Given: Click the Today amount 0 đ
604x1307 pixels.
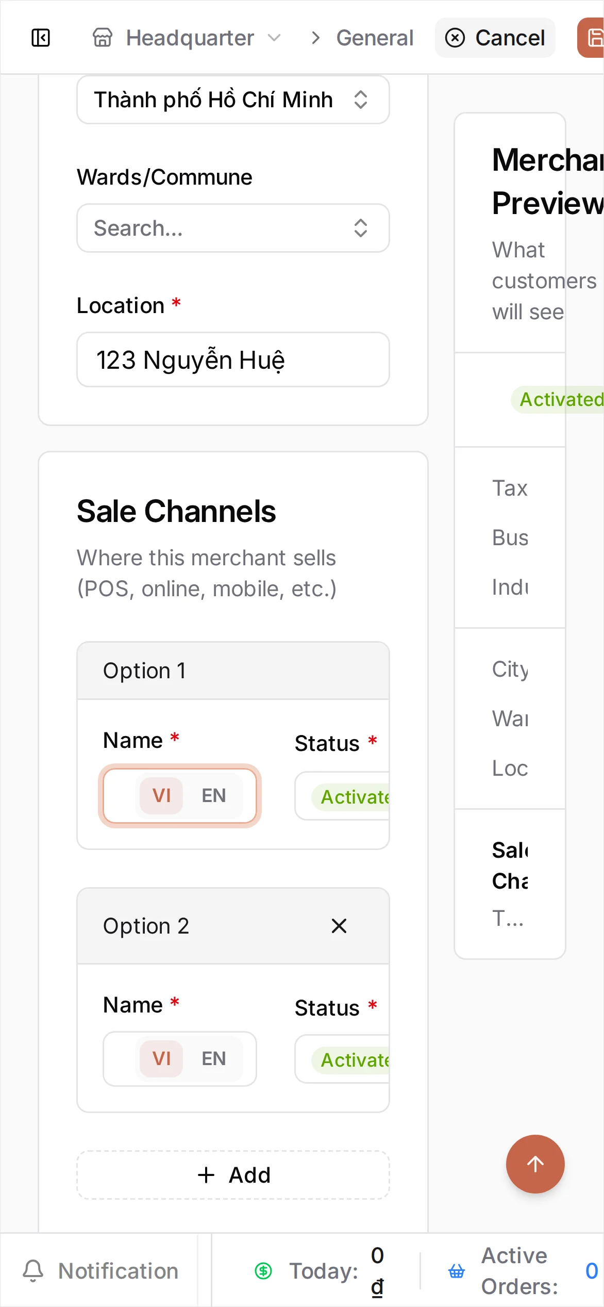Looking at the screenshot, I should pos(377,1271).
